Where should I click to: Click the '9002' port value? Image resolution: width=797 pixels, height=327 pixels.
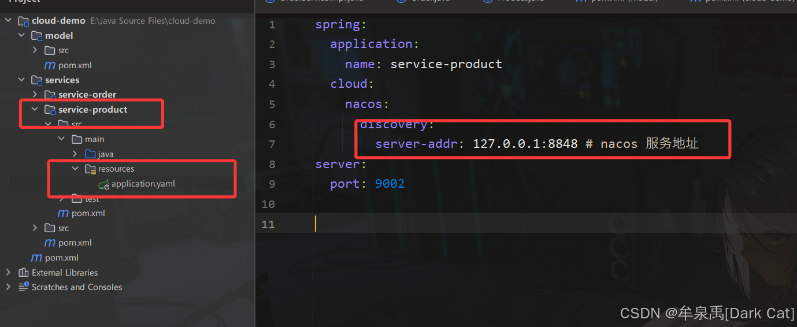pos(390,184)
